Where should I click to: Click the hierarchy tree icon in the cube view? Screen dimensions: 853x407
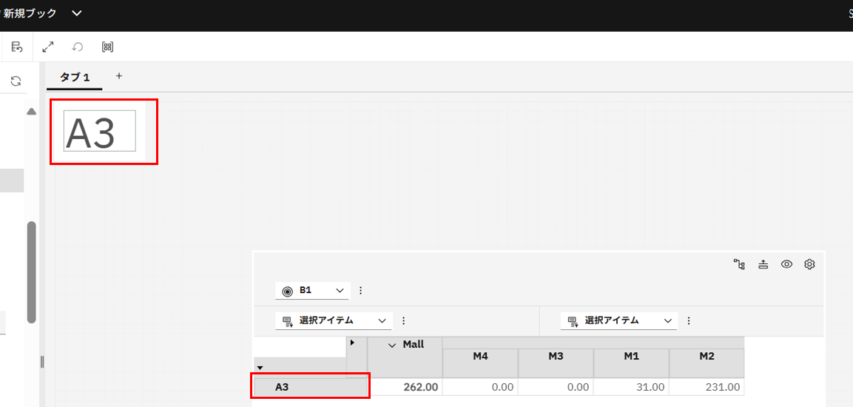point(739,264)
